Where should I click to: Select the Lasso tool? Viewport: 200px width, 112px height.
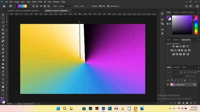[3, 22]
